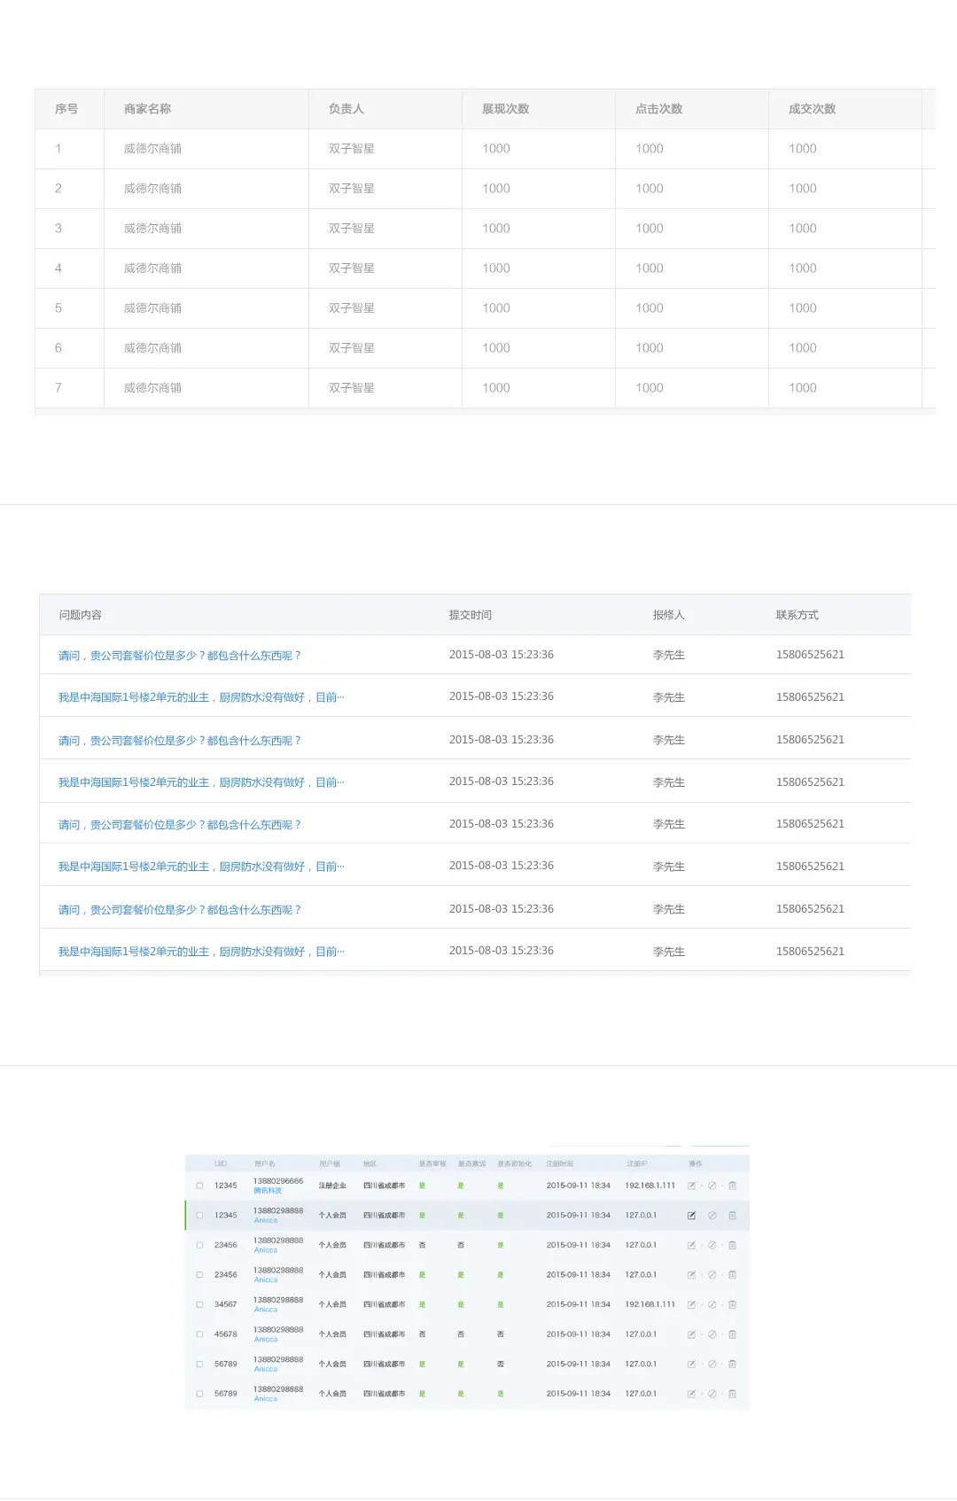Edit the 56789 user with 否 initialization
Viewport: 957px width, 1501px height.
click(691, 1365)
